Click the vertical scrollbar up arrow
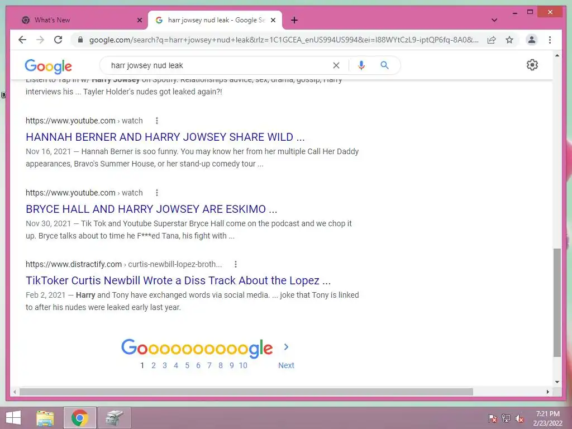 (557, 55)
